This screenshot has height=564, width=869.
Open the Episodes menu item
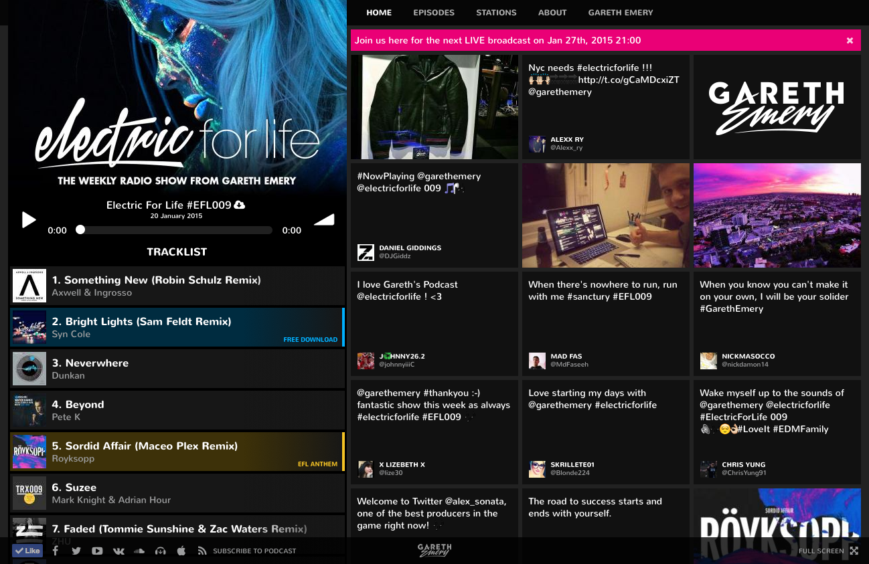pos(434,12)
